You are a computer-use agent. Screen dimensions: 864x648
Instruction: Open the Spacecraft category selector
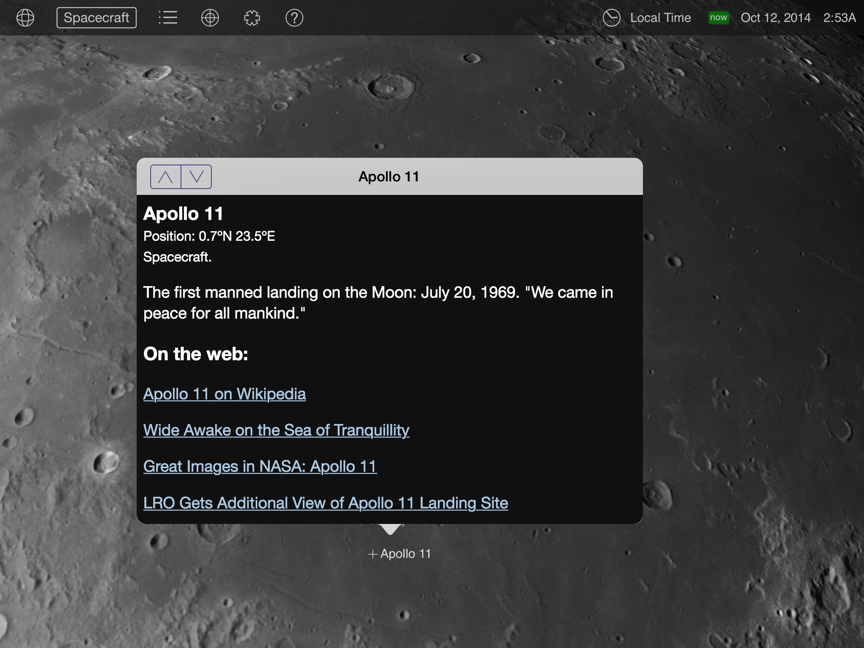[x=97, y=18]
